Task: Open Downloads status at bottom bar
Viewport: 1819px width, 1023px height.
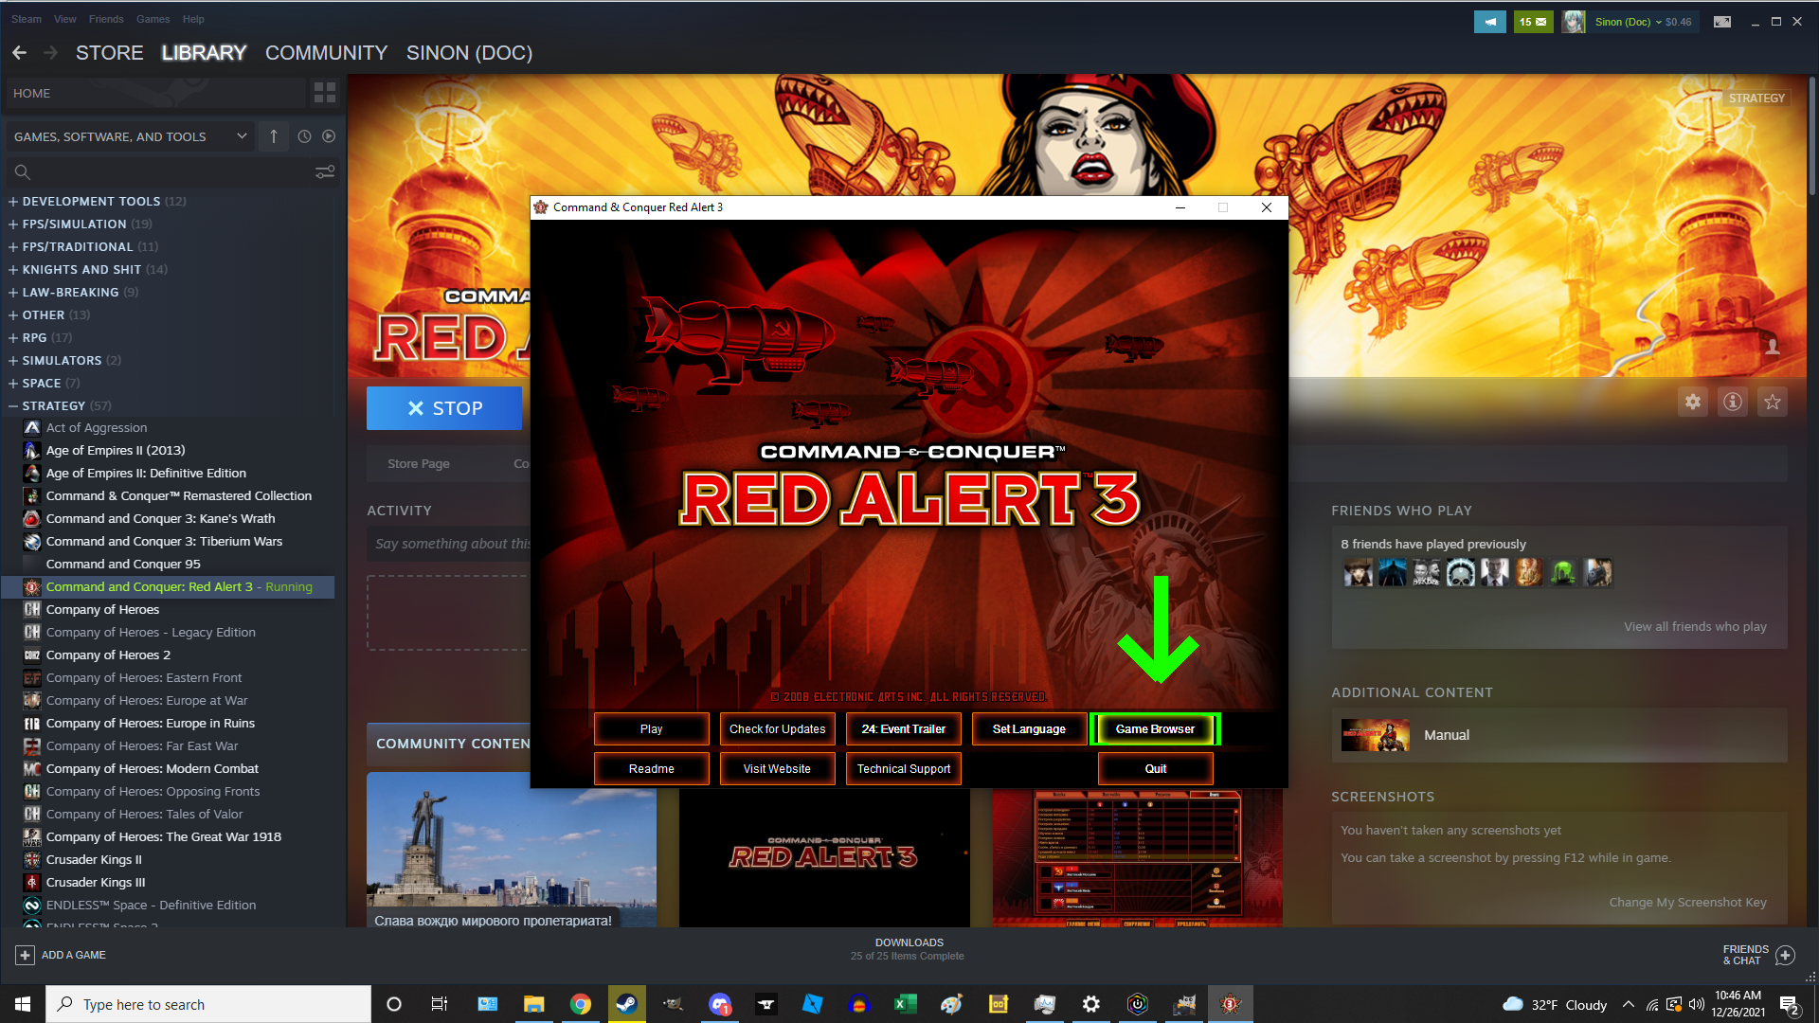Action: (908, 949)
